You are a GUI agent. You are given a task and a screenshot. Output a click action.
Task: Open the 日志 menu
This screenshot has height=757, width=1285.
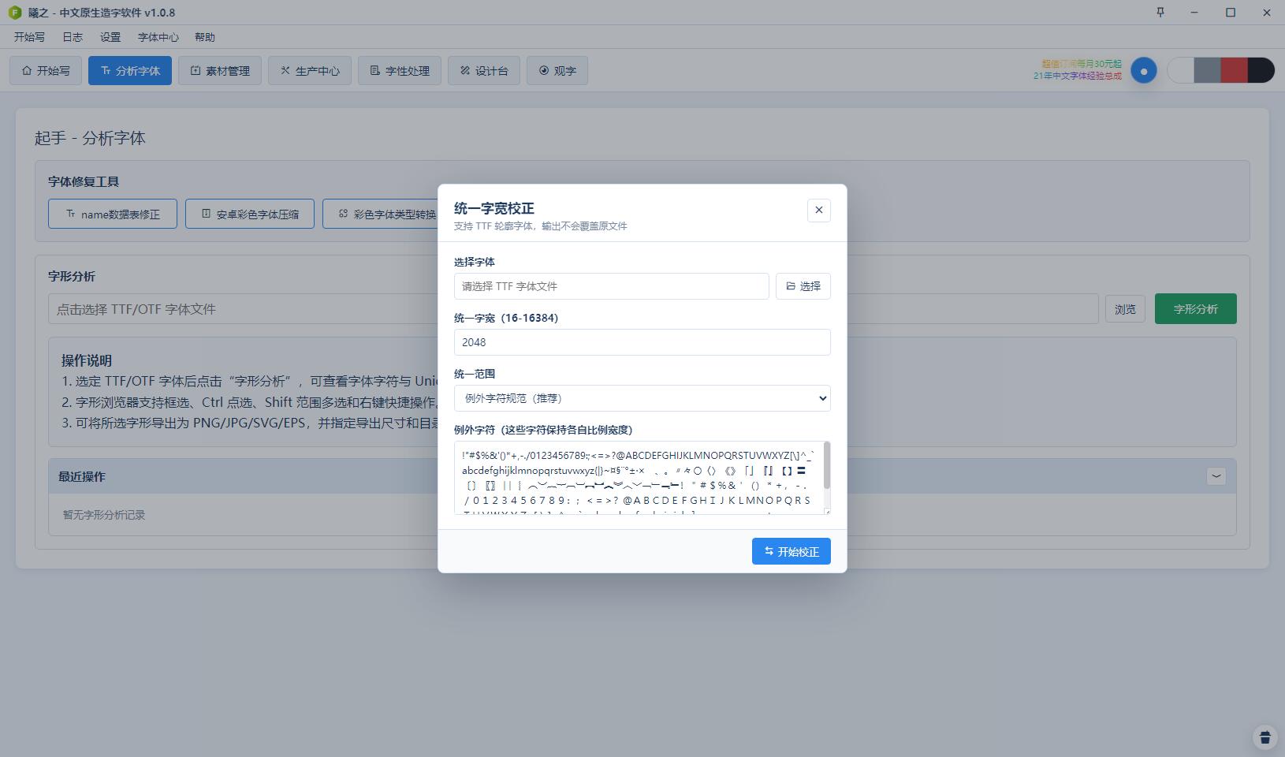pos(73,37)
